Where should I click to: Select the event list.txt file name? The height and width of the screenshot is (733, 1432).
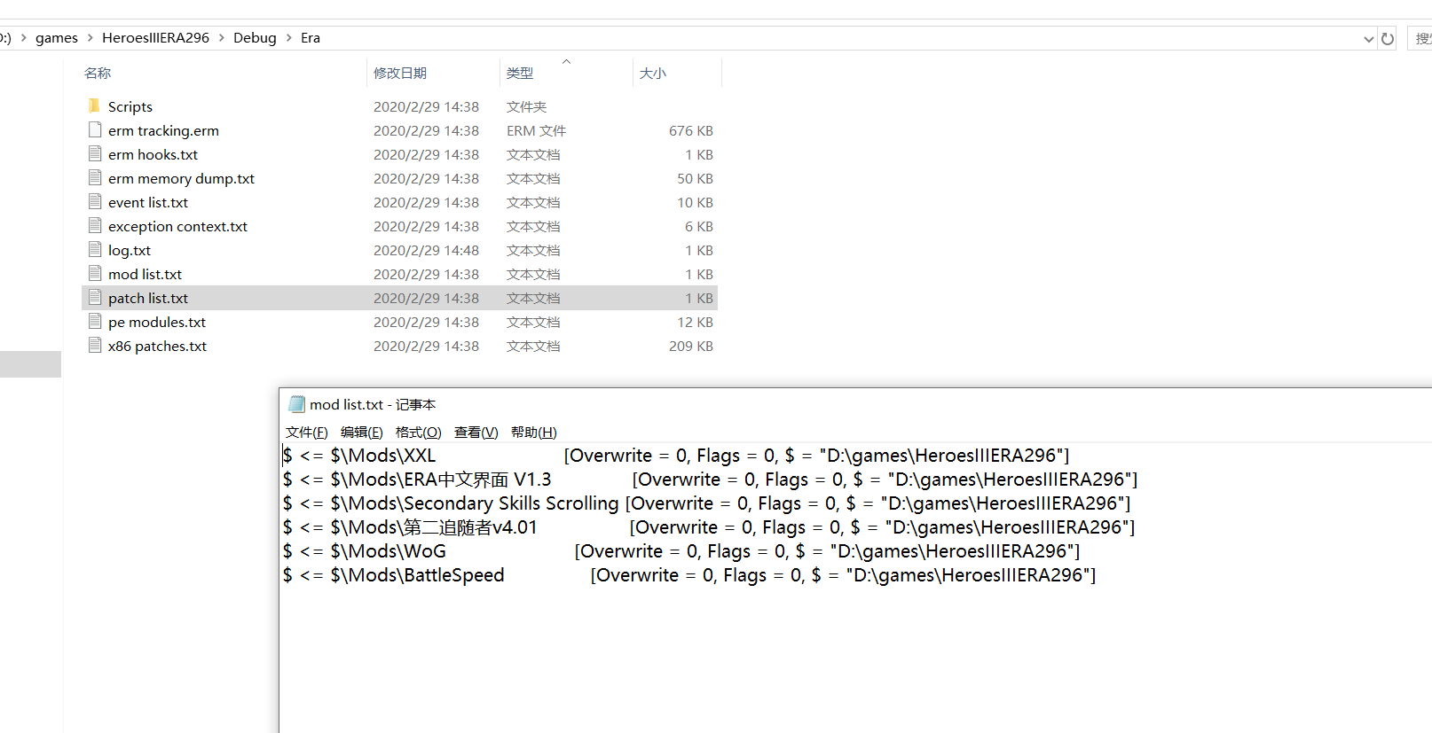point(148,202)
